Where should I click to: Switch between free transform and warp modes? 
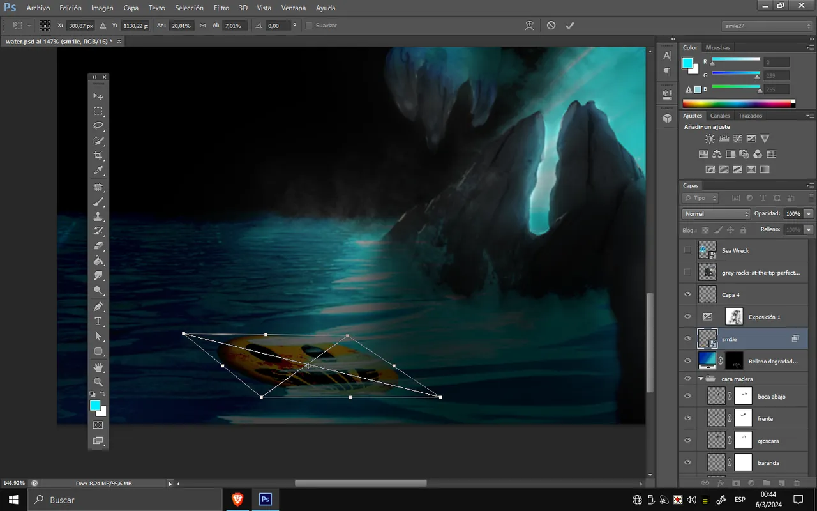(529, 26)
